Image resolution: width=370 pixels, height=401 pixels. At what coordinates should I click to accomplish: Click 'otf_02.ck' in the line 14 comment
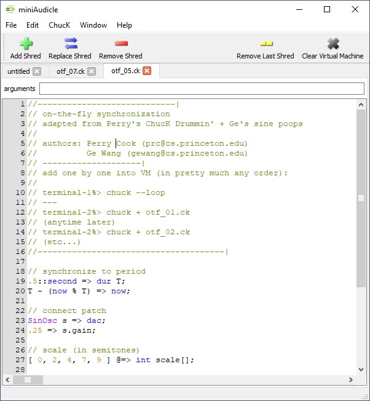168,232
